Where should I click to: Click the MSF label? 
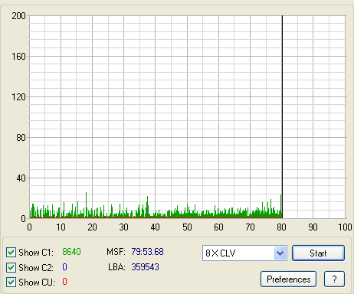116,252
